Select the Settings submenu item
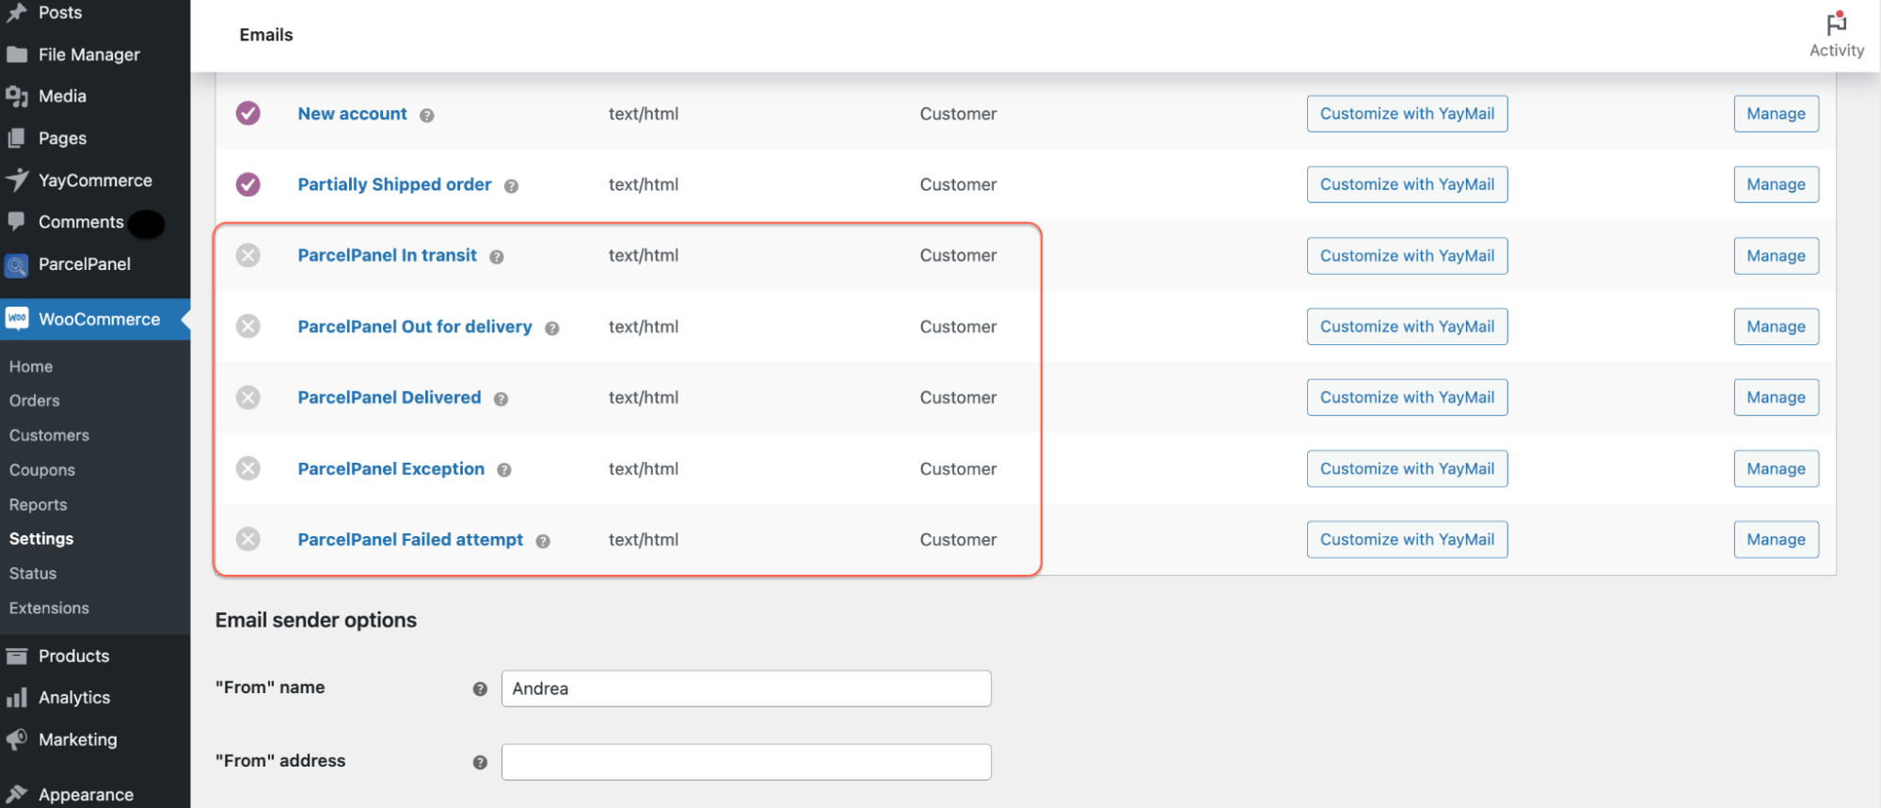This screenshot has width=1881, height=808. [x=41, y=539]
